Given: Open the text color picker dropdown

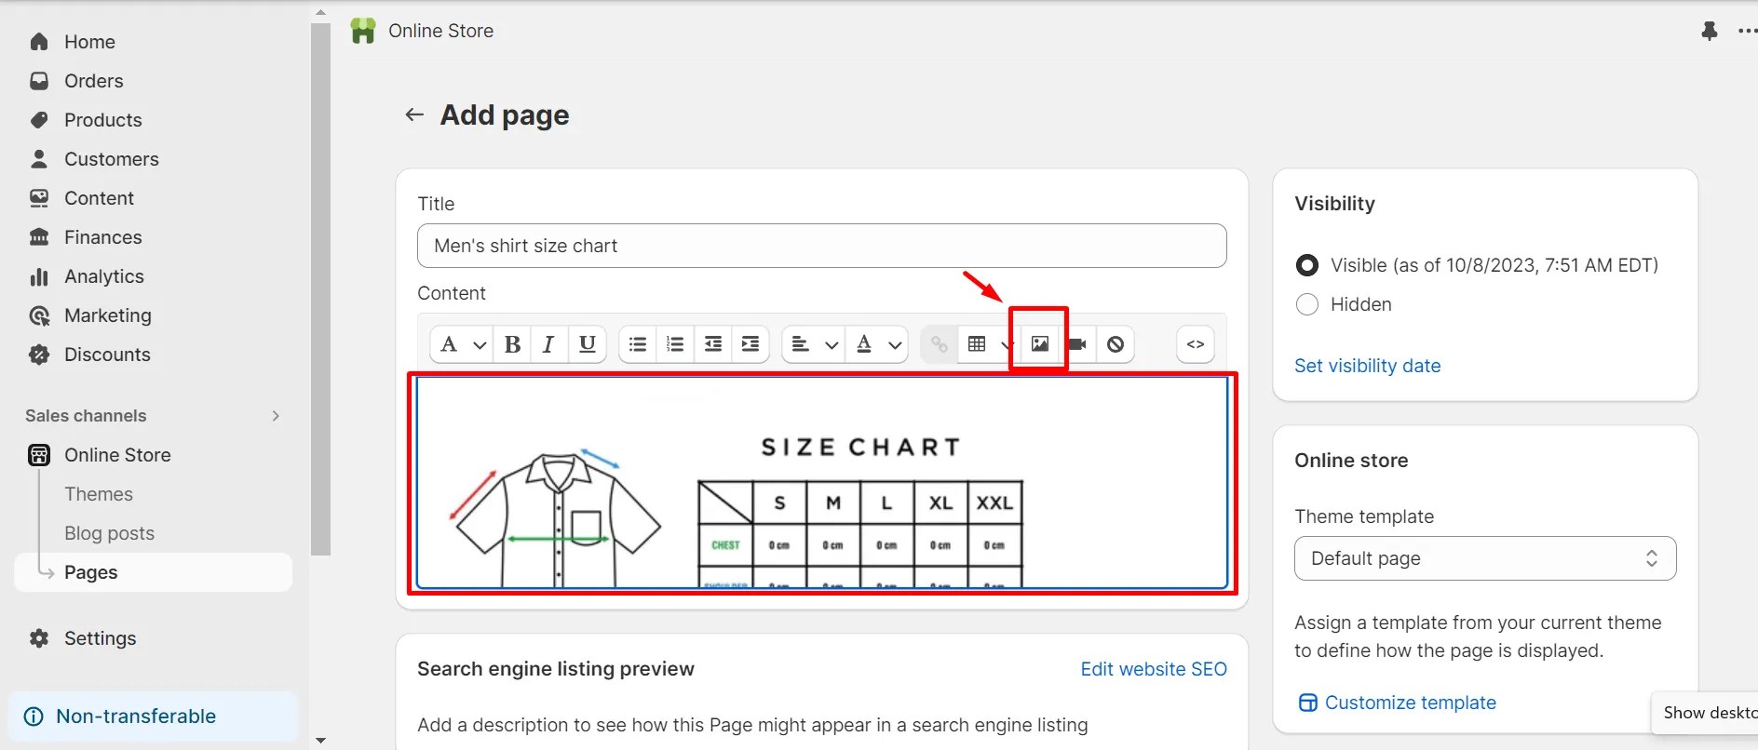Looking at the screenshot, I should coord(895,345).
